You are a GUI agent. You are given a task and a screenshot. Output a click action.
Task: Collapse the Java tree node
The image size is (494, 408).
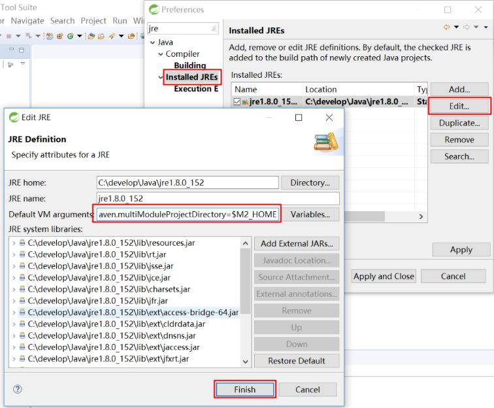click(x=152, y=42)
